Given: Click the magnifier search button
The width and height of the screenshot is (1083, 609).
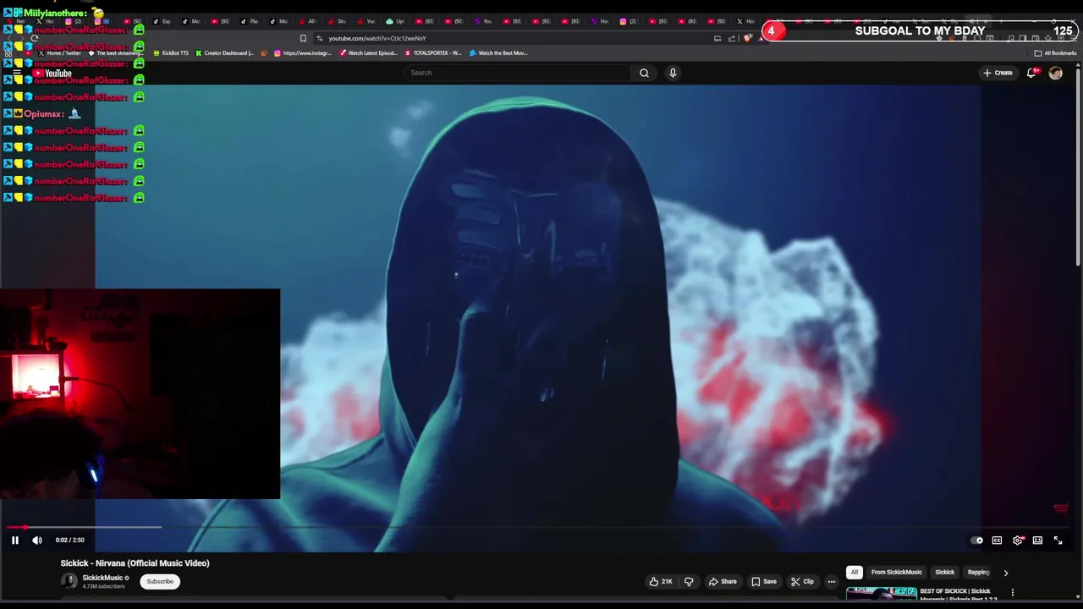Looking at the screenshot, I should (x=644, y=73).
